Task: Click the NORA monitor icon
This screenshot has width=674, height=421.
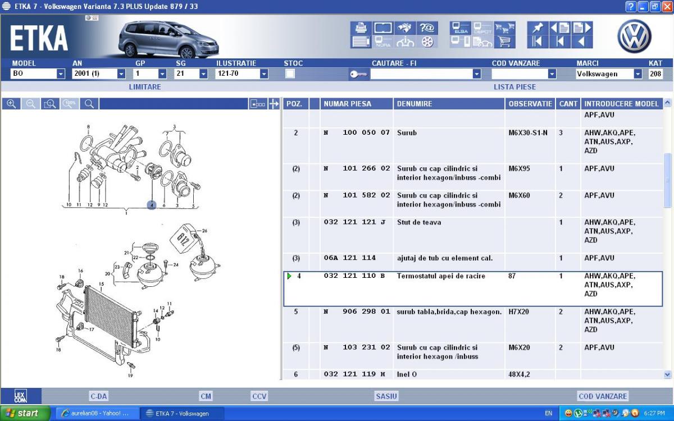Action: click(383, 42)
